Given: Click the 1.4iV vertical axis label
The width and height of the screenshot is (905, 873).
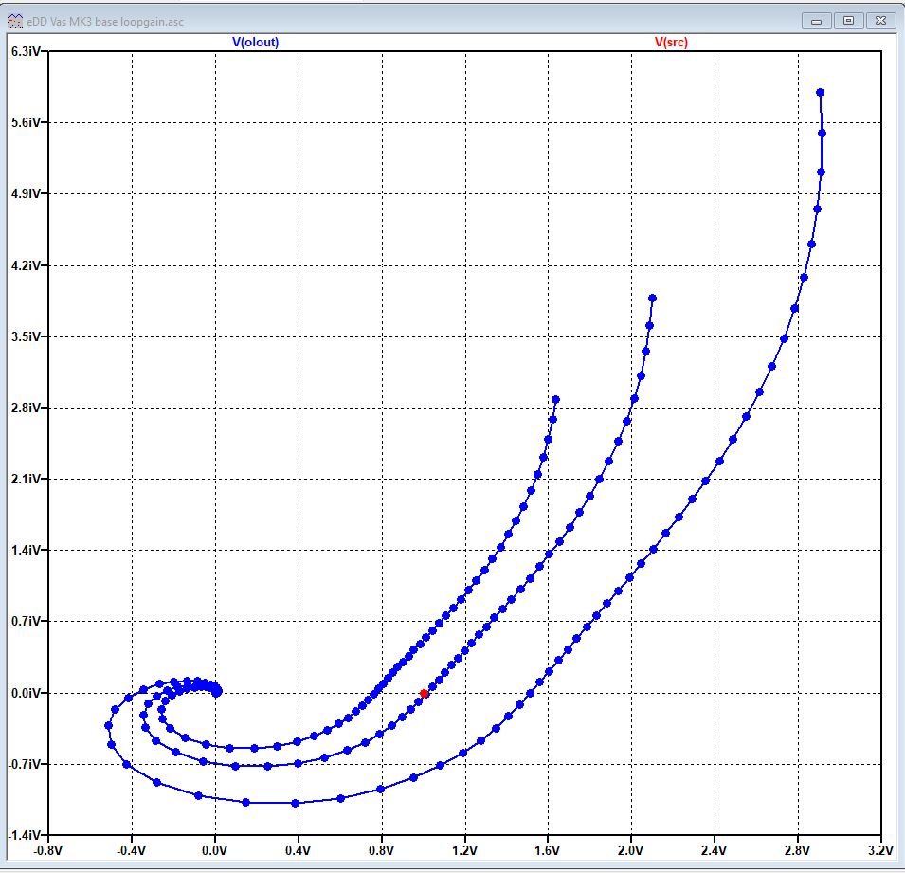Looking at the screenshot, I should 26,550.
